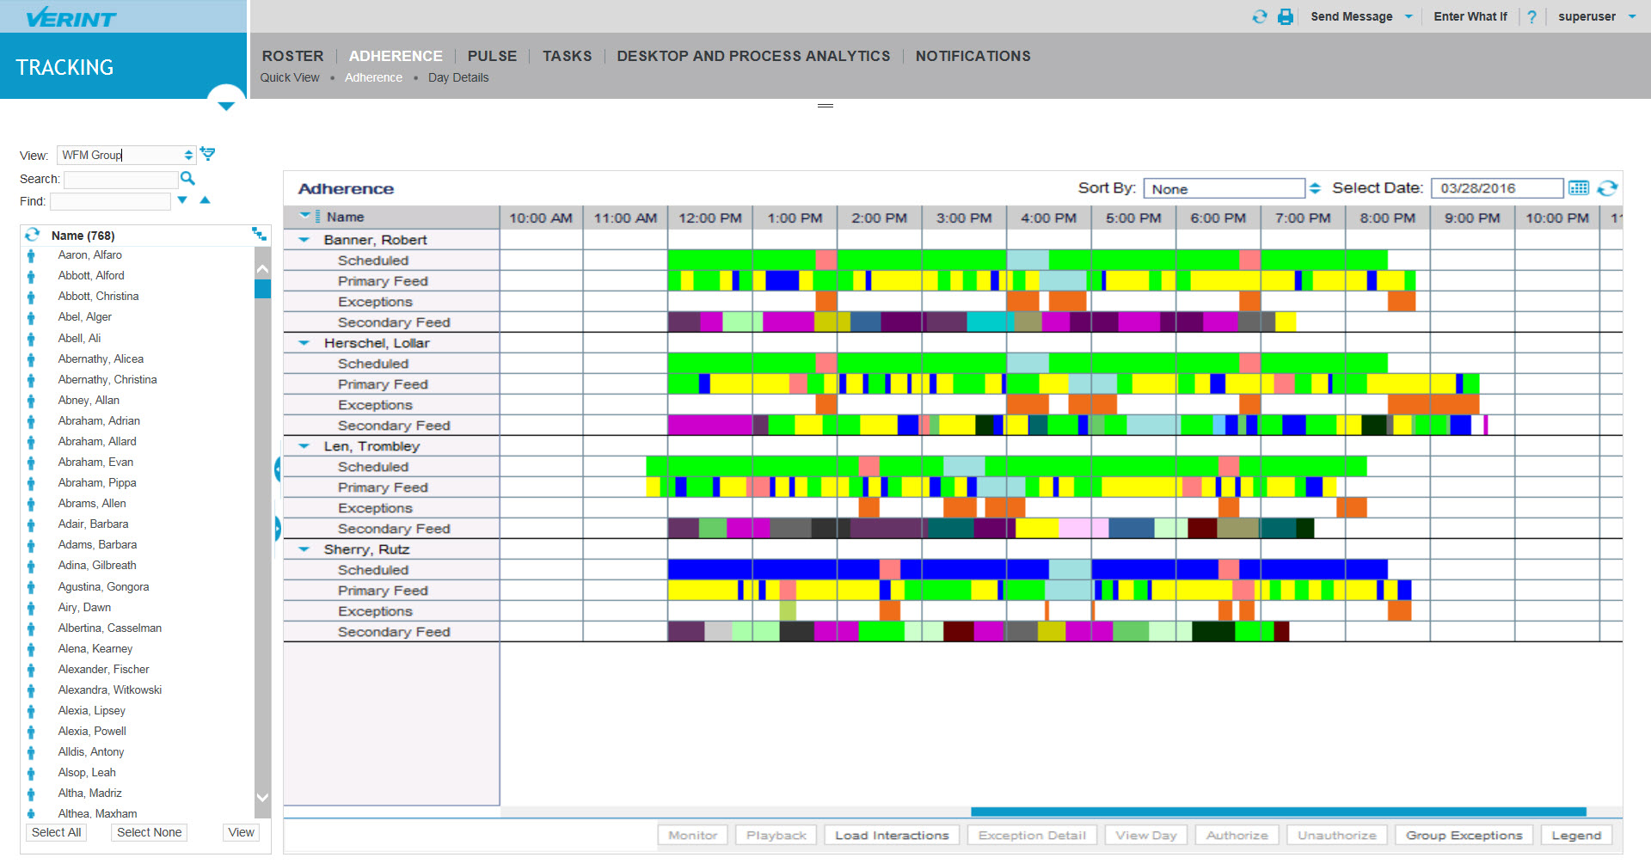Select employee Abbott, Christina in list
Screen dimensions: 1651x864
98,296
